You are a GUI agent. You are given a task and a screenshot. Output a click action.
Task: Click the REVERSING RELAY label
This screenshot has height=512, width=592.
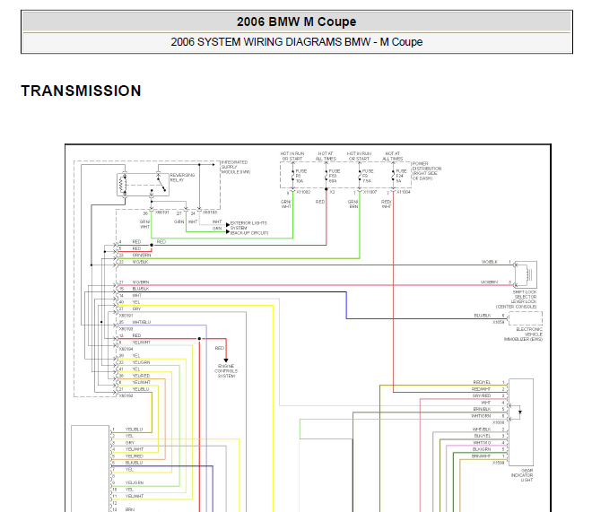(182, 178)
